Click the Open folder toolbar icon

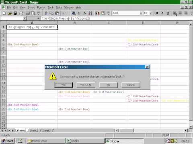[x=10, y=13]
